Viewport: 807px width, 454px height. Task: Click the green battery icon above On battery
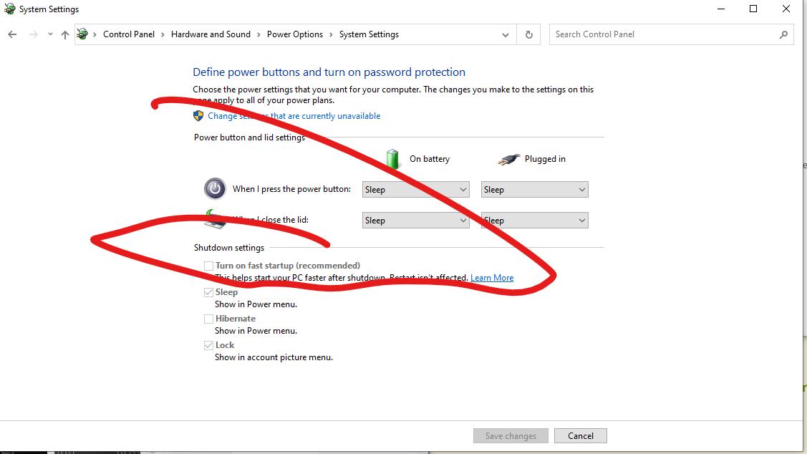[x=392, y=158]
